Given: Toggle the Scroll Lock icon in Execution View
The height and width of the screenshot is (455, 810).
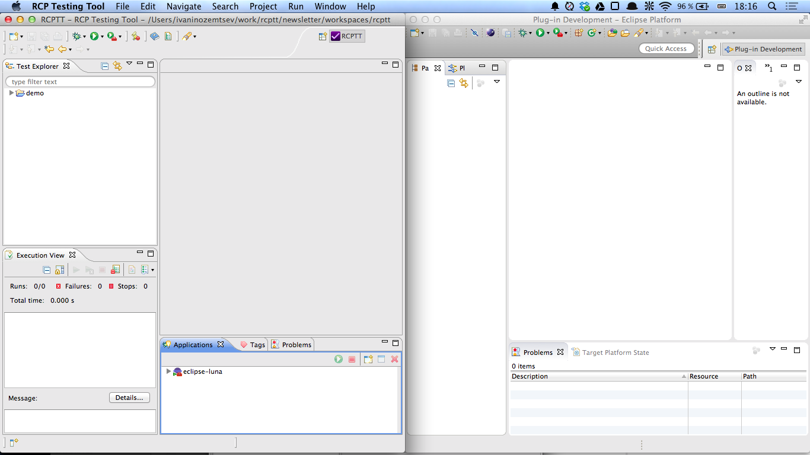Looking at the screenshot, I should [x=60, y=270].
